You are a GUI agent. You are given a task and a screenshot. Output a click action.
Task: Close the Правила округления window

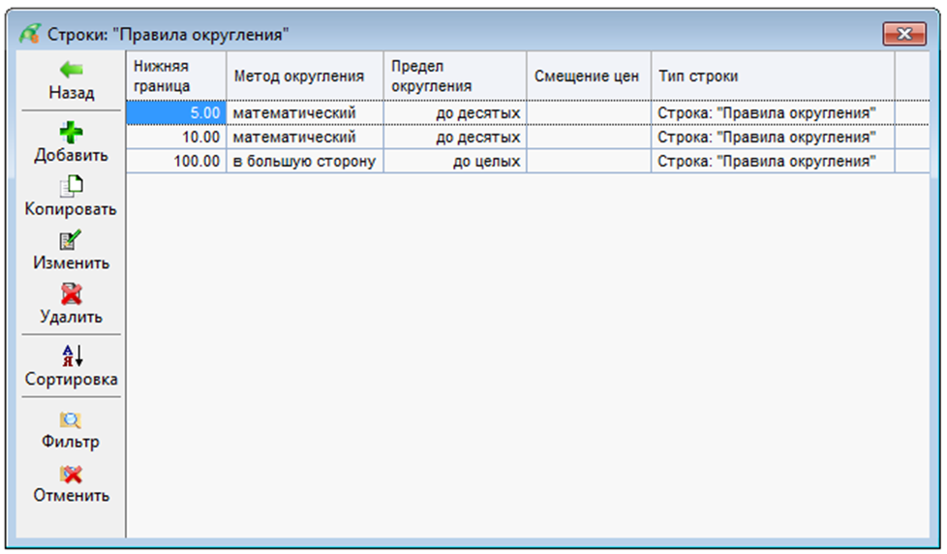pos(904,34)
